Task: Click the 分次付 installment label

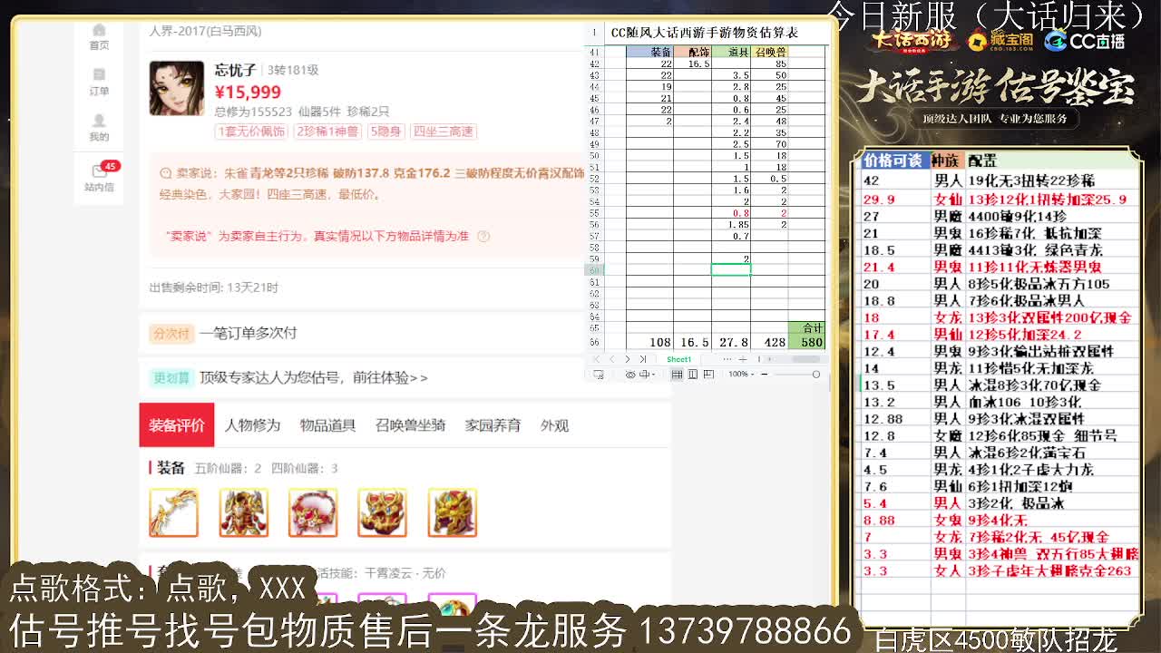Action: pyautogui.click(x=171, y=333)
